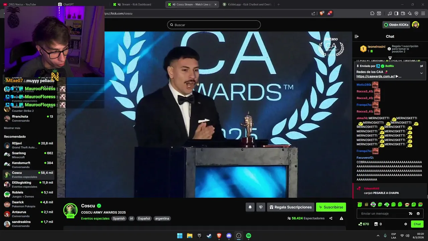The height and width of the screenshot is (241, 428).
Task: Close the Coscu Stream tab
Action: (x=215, y=4)
